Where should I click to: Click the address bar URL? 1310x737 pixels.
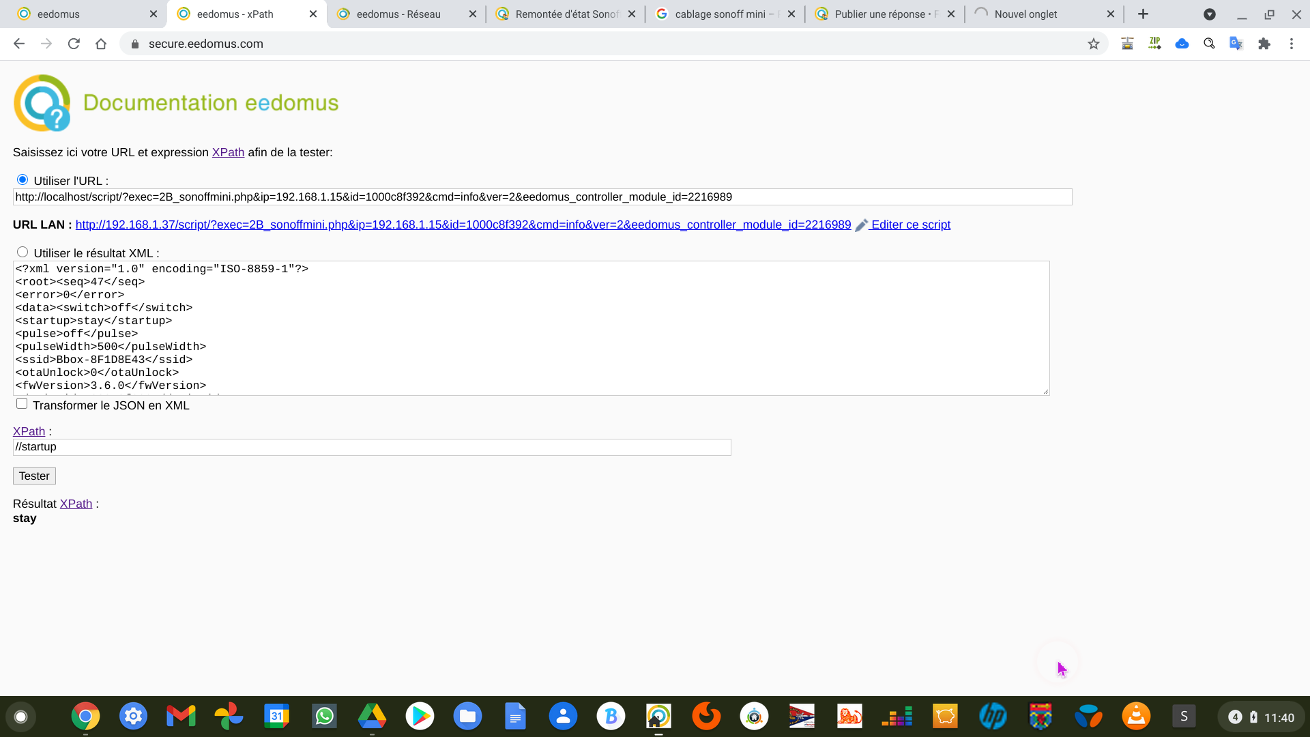[206, 44]
